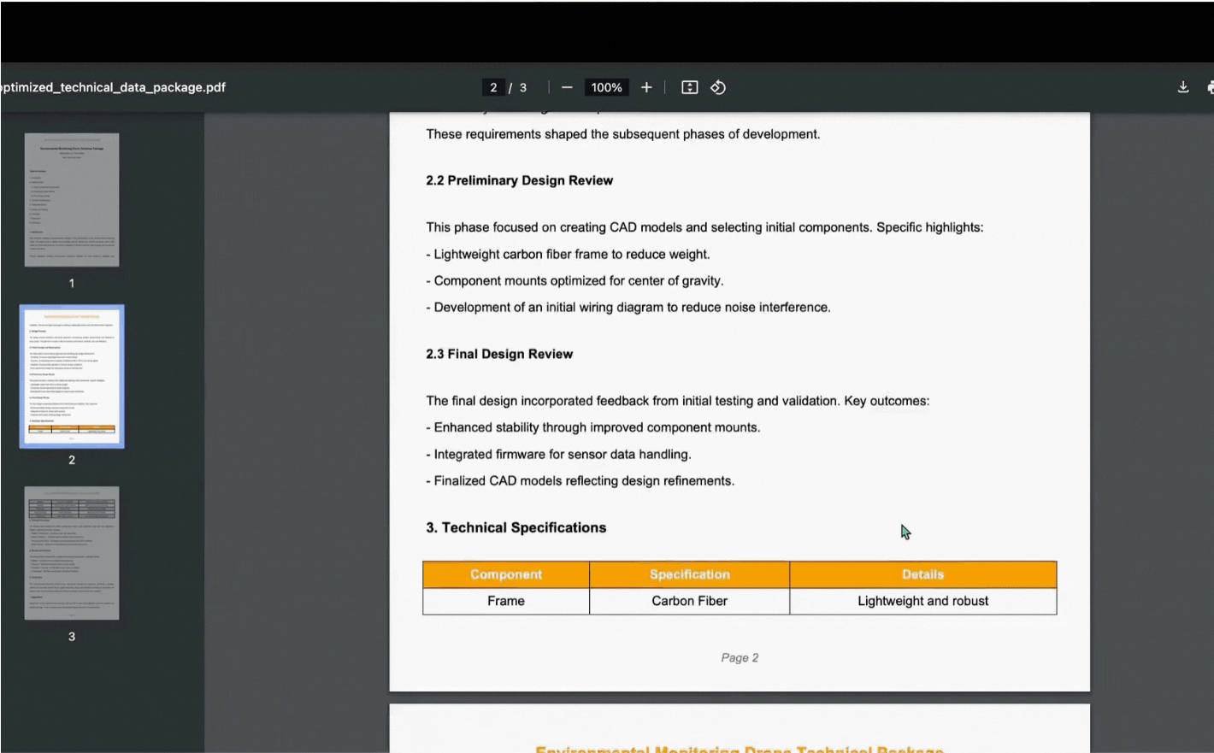Download the PDF file
This screenshot has width=1214, height=753.
click(1183, 87)
